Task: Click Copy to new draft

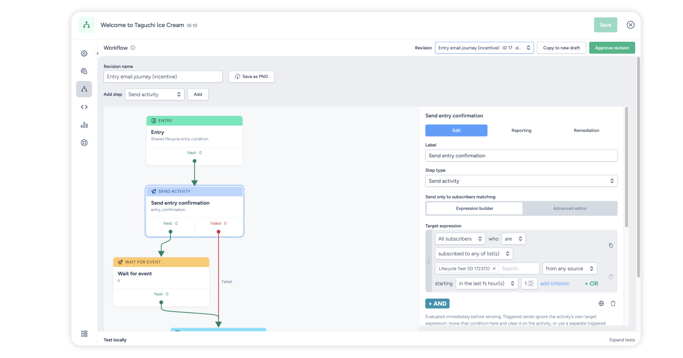Action: tap(561, 48)
